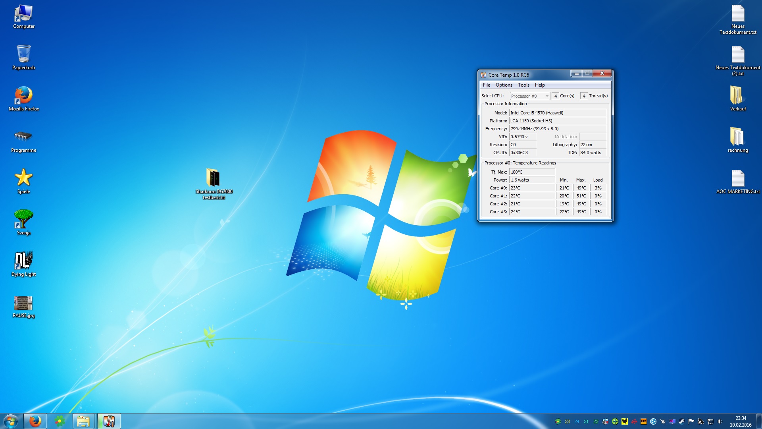The image size is (762, 429).
Task: Click the Model field Intel Core i5 4570
Action: coord(558,113)
